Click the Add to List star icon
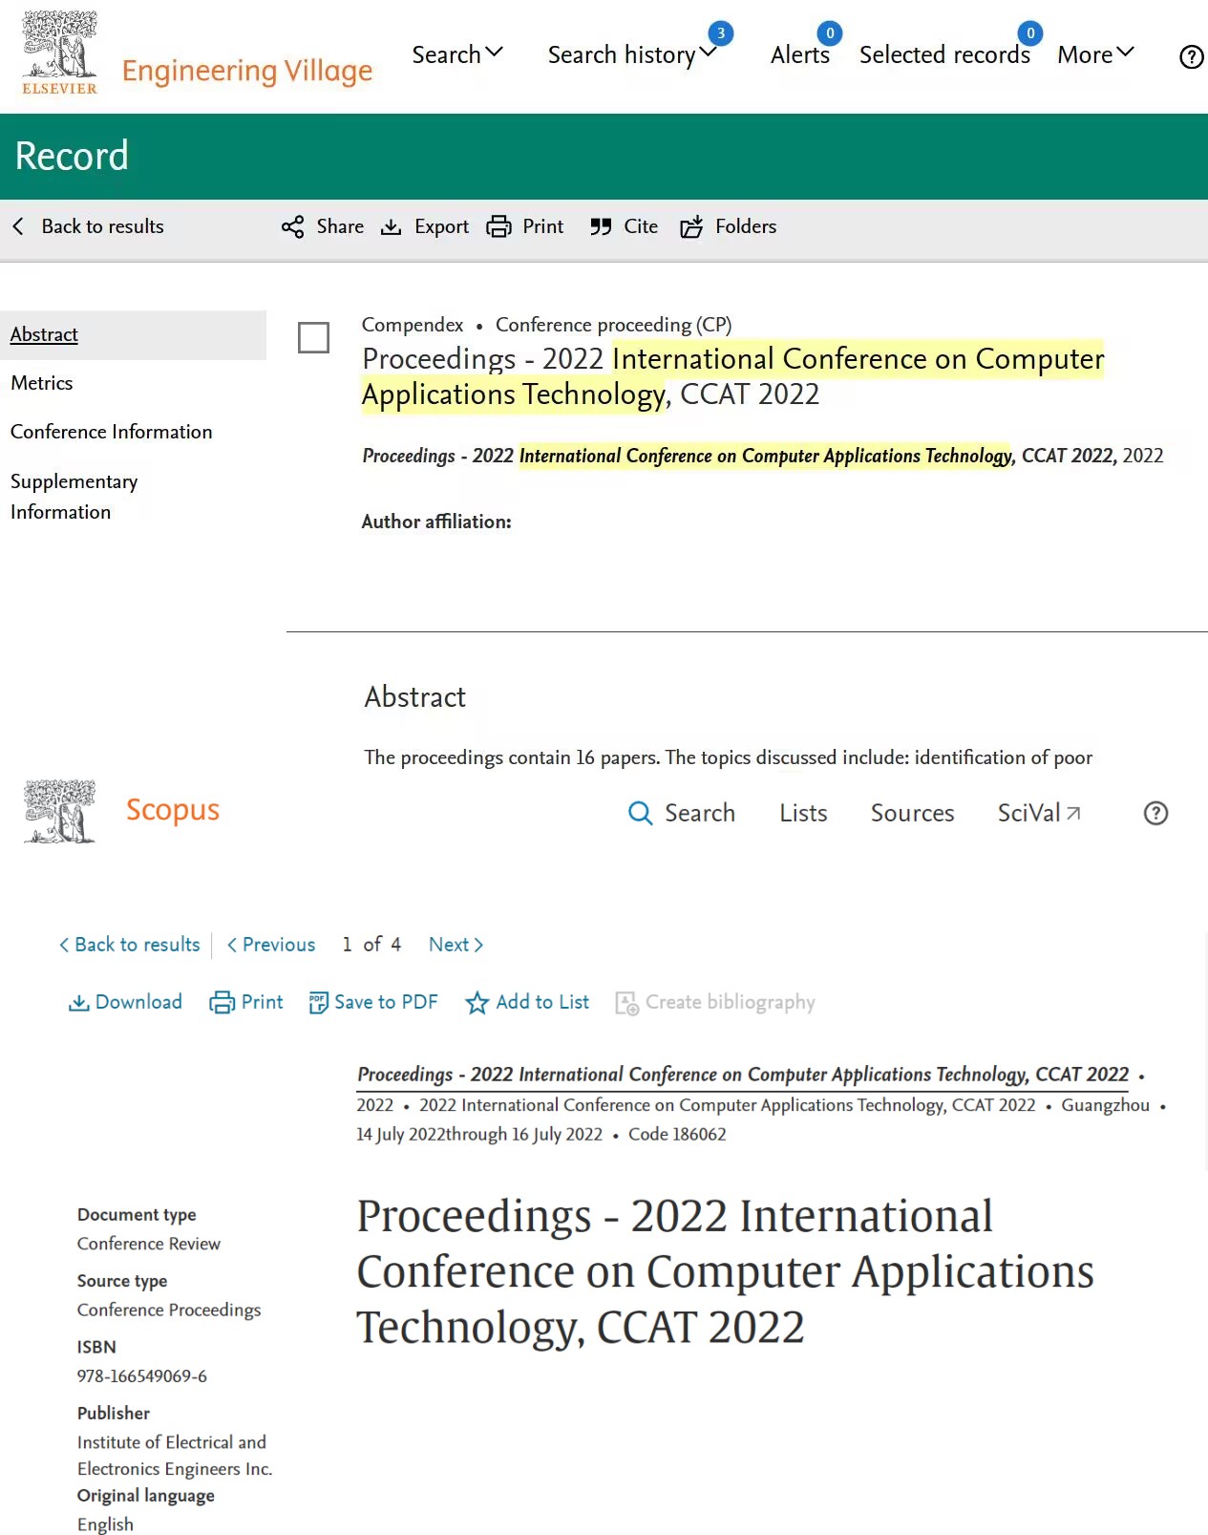 (477, 1002)
